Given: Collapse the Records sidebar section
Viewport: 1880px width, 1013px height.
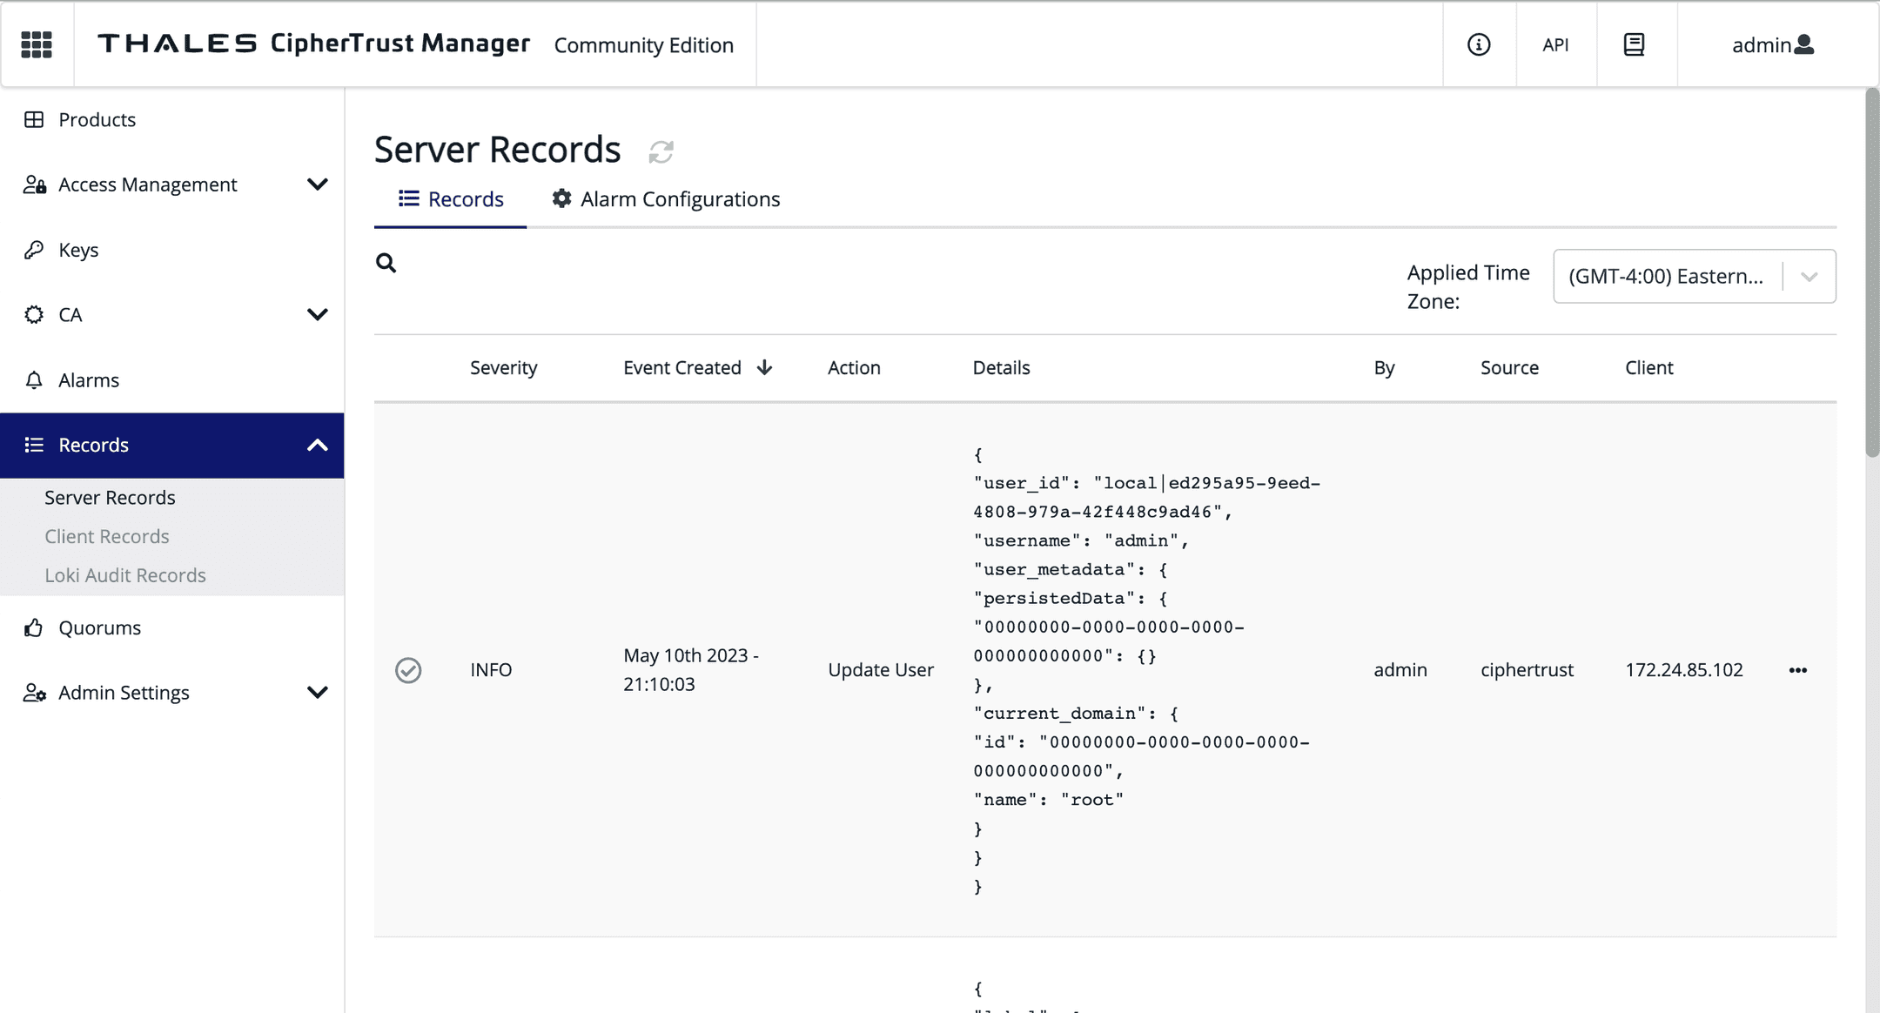Looking at the screenshot, I should tap(318, 446).
